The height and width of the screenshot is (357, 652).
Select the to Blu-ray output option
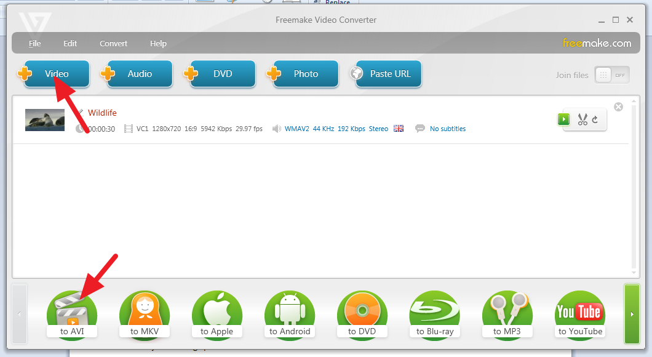[434, 315]
